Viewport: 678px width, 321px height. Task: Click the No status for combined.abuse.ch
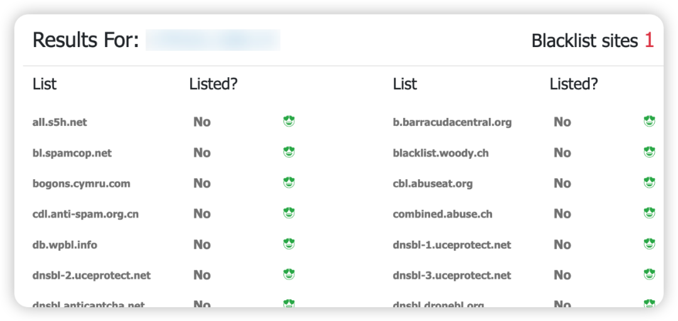coord(562,214)
